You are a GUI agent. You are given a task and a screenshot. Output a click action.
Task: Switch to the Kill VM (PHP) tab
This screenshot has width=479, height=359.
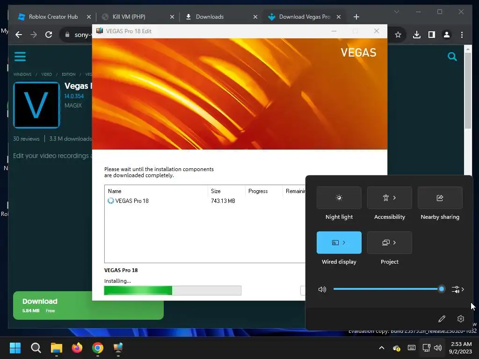pos(129,17)
